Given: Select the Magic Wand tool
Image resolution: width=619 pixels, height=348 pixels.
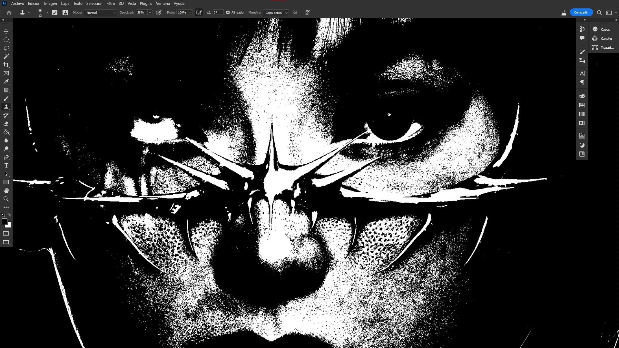Looking at the screenshot, I should click(6, 56).
